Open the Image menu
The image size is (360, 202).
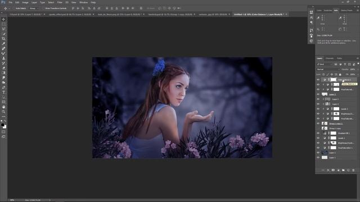(x=25, y=2)
